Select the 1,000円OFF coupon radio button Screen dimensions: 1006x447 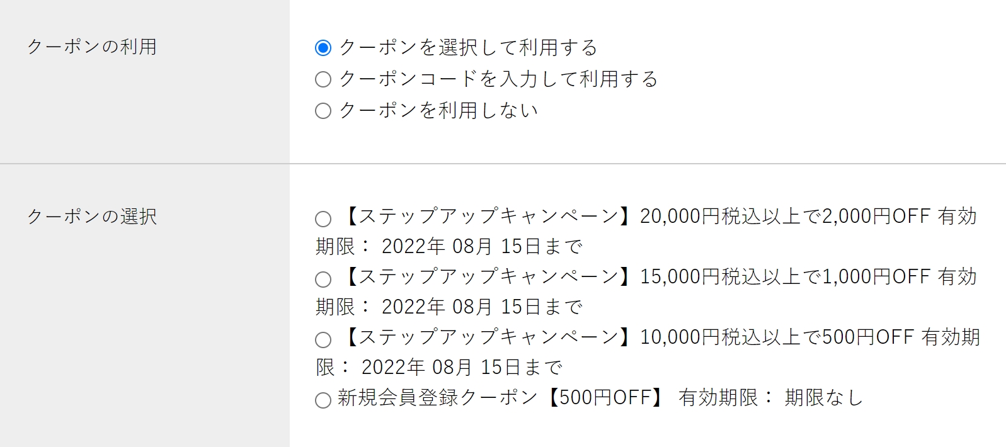[323, 280]
